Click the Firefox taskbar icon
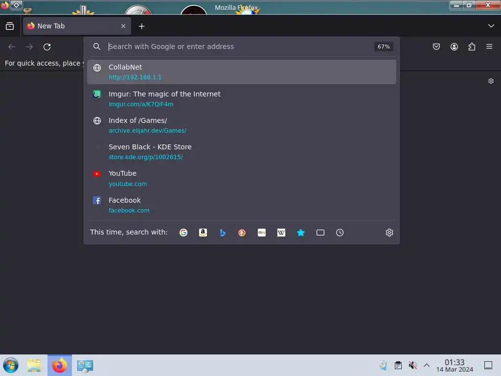Viewport: 501px width, 376px height. [x=60, y=365]
